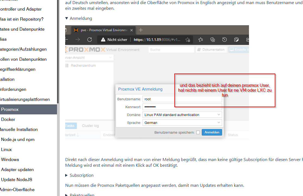Open Manuelle Installation sidebar entry
Screen dimensions: 303x196
(x=19, y=129)
